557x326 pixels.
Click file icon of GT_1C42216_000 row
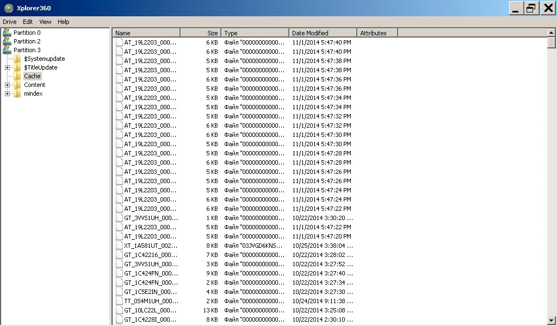[119, 255]
